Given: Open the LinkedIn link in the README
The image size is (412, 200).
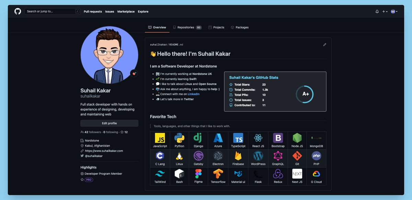Looking at the screenshot, I should 193,94.
